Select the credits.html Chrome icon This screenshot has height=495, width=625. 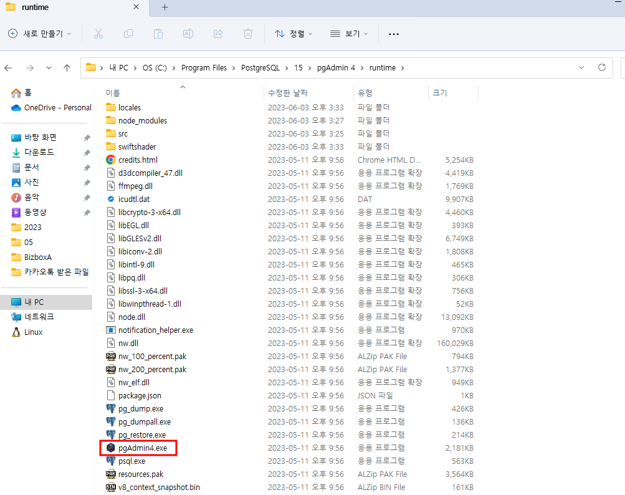click(x=111, y=160)
